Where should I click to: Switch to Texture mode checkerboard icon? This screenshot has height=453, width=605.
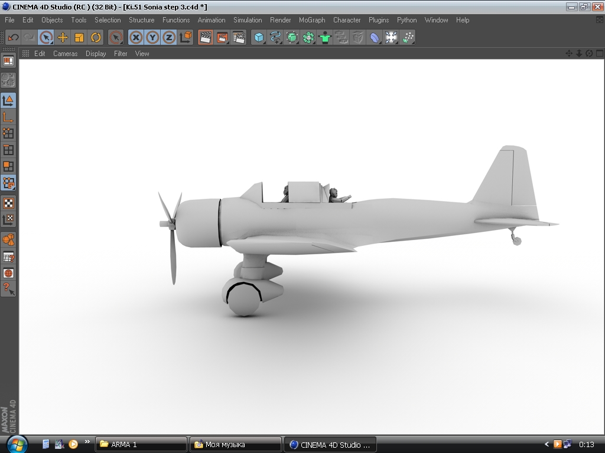8,203
